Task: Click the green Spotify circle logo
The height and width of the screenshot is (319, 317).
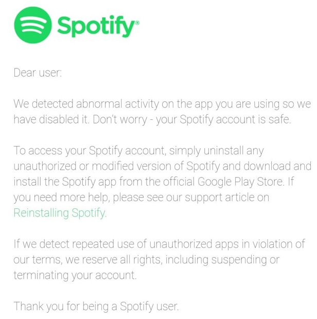Action: pyautogui.click(x=31, y=25)
